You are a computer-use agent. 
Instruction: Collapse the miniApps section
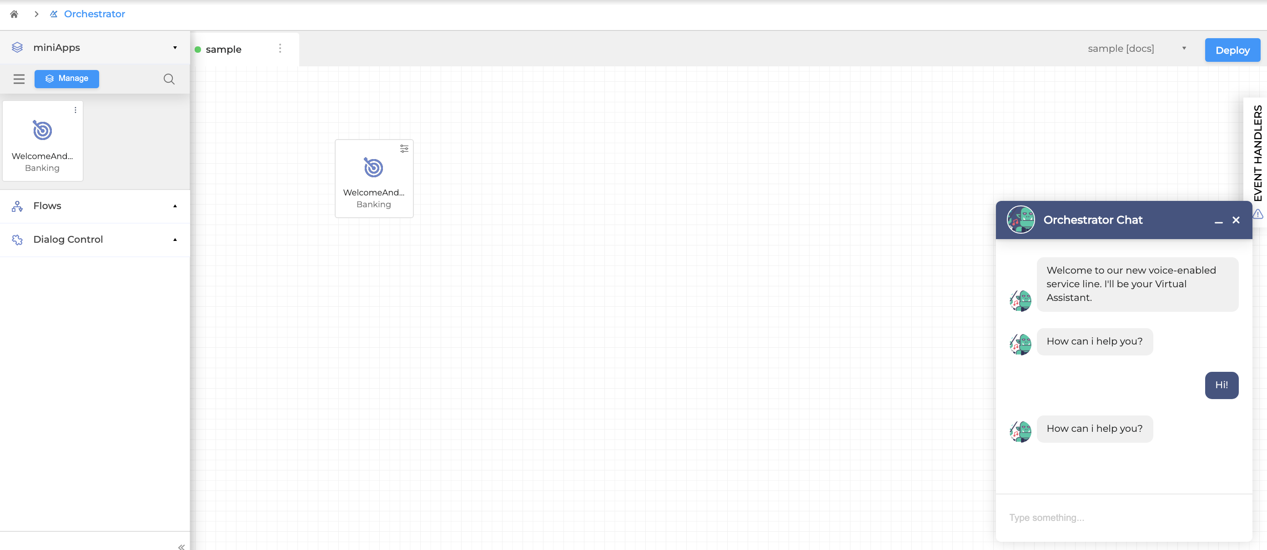coord(175,48)
